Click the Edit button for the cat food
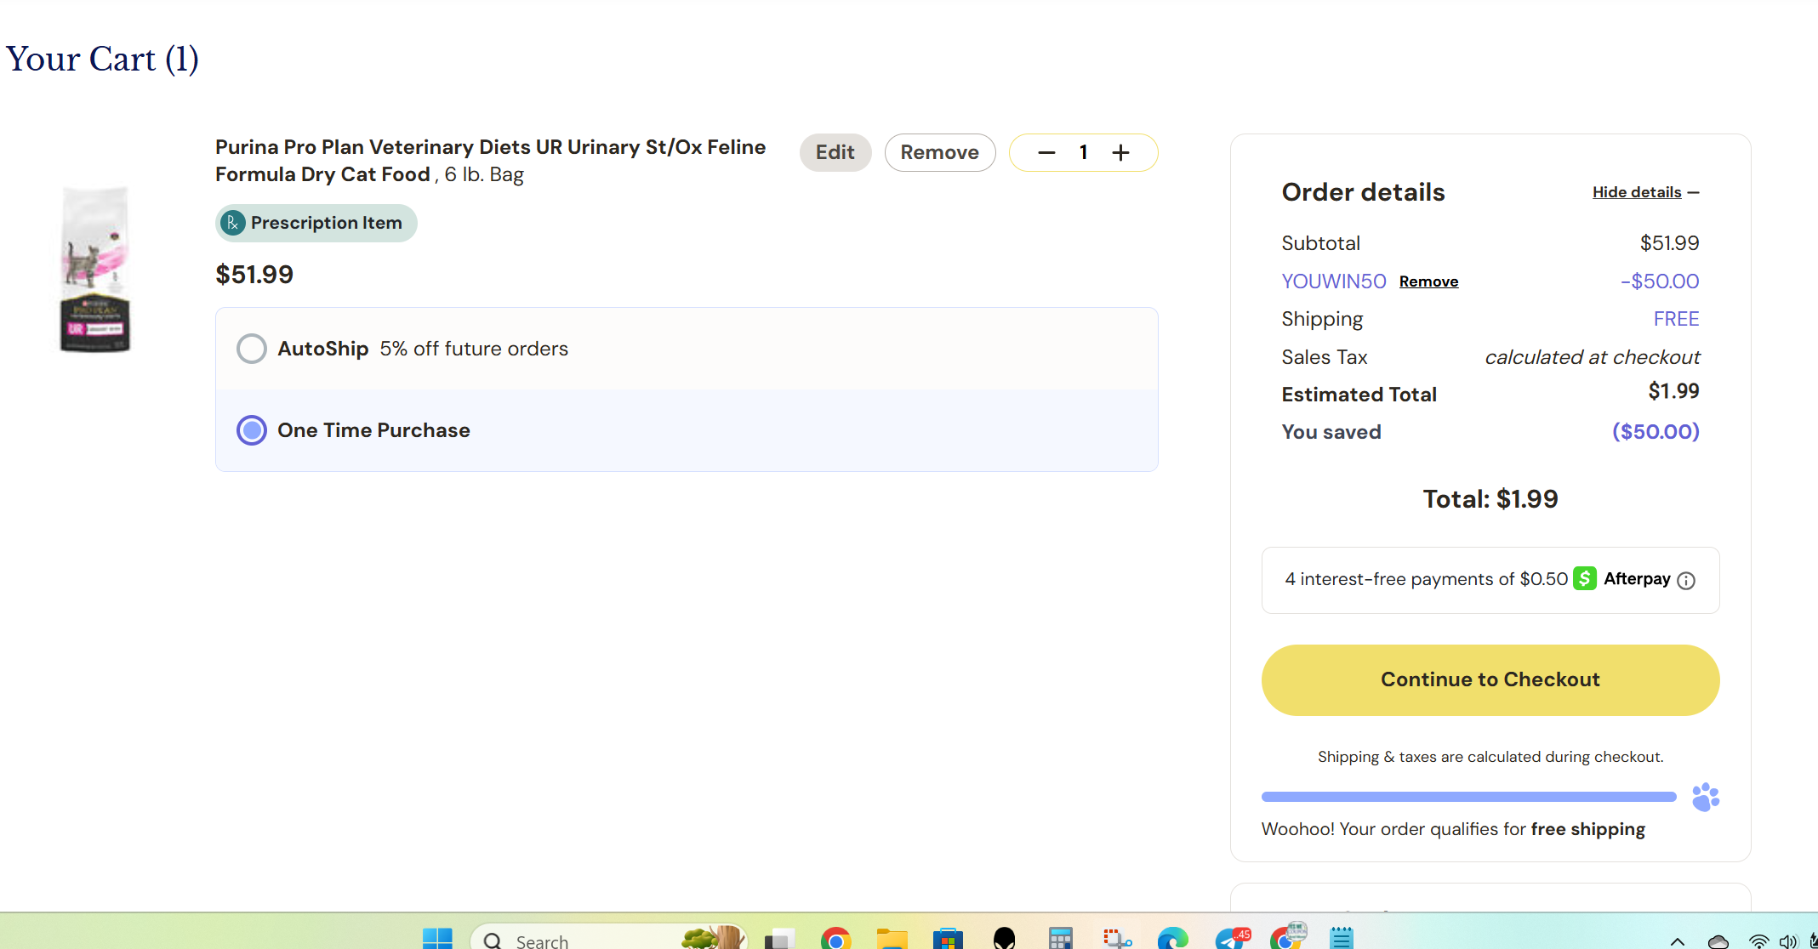 click(x=835, y=152)
